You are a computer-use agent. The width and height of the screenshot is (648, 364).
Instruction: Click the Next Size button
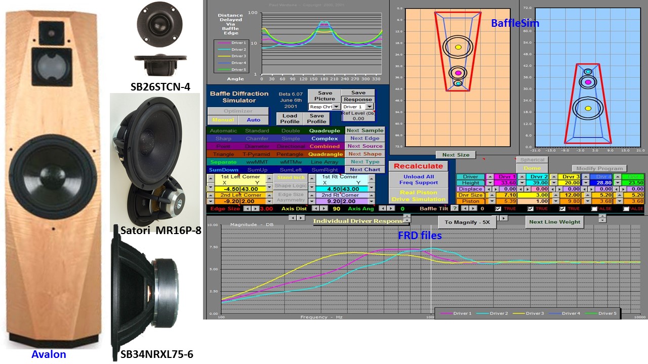tap(456, 155)
